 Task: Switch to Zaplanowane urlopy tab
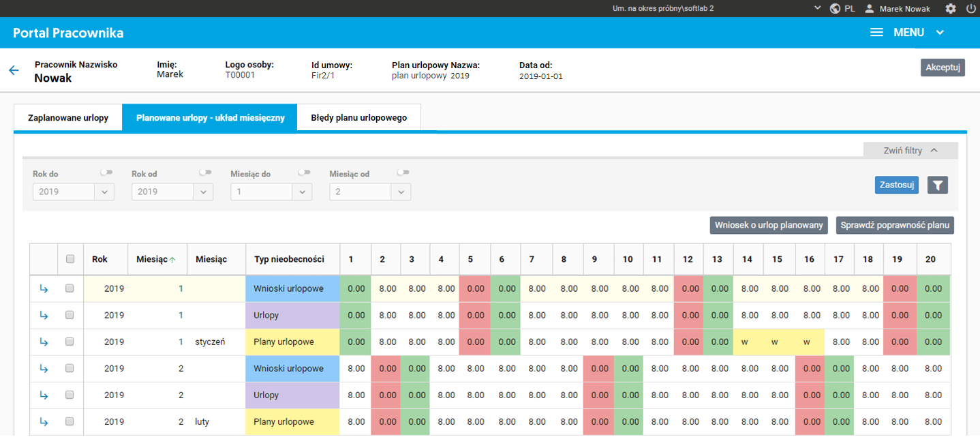pos(68,118)
